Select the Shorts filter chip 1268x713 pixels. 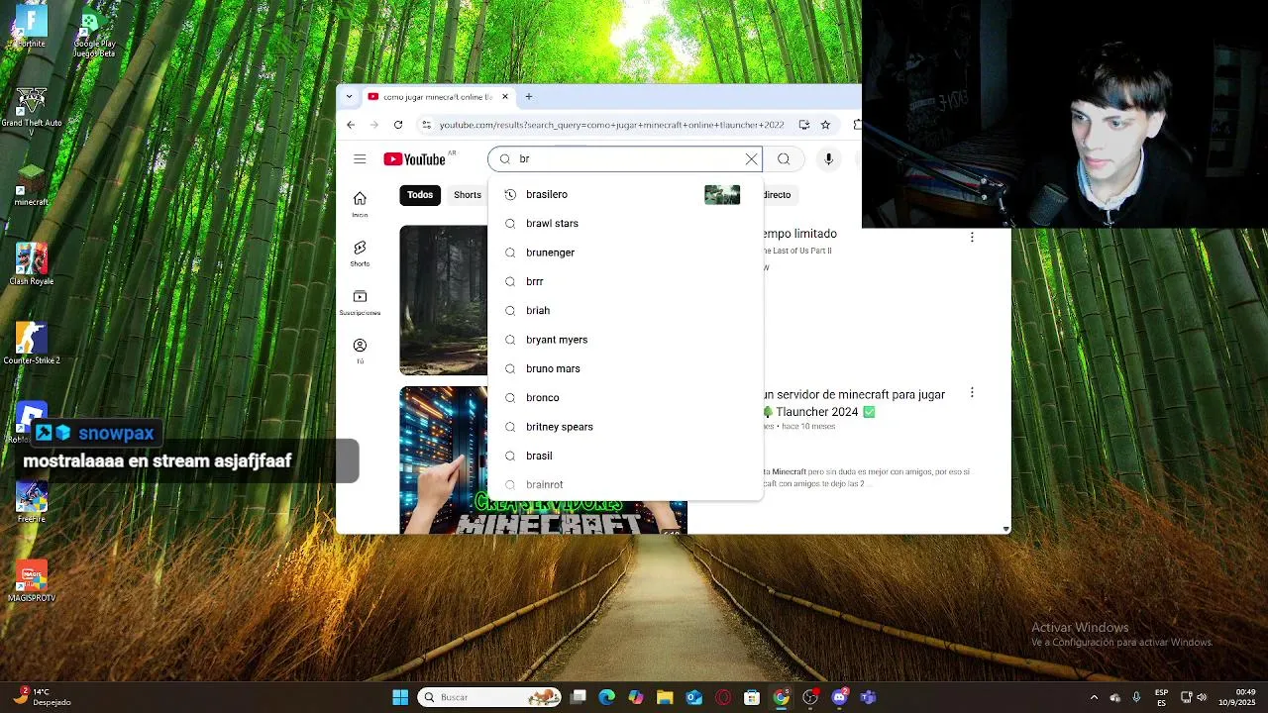pyautogui.click(x=468, y=195)
